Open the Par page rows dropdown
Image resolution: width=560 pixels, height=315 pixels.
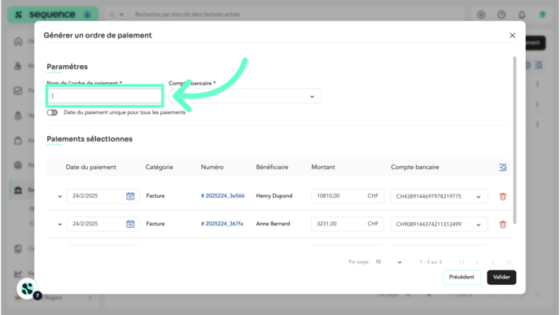click(x=388, y=262)
